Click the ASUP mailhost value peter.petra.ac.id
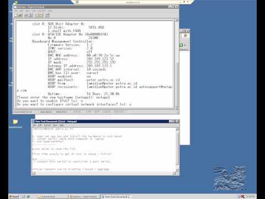 (x=103, y=80)
